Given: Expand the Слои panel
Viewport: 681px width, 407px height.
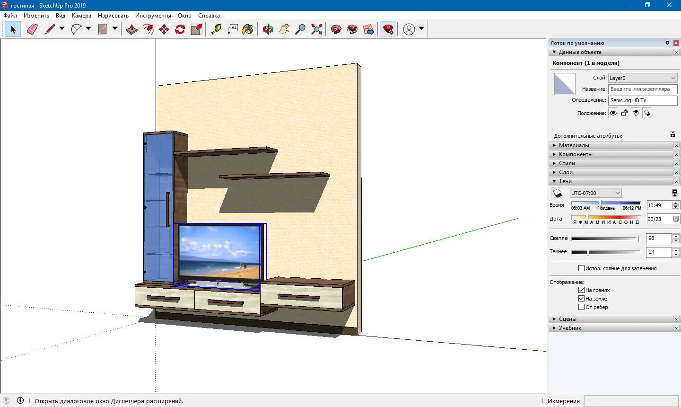Looking at the screenshot, I should tap(614, 172).
